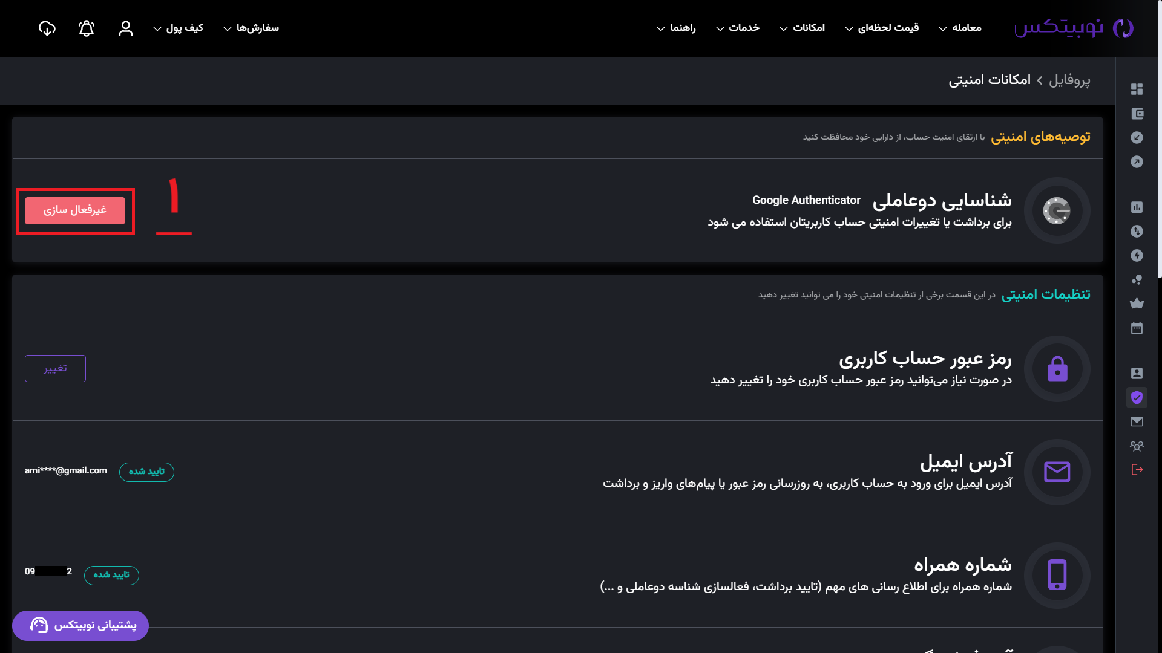Open the envelope messages sidebar icon
1162x653 pixels.
click(x=1137, y=421)
